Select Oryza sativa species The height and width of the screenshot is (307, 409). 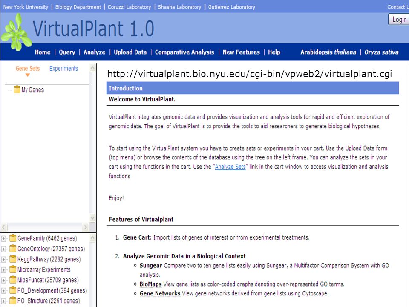(x=381, y=52)
